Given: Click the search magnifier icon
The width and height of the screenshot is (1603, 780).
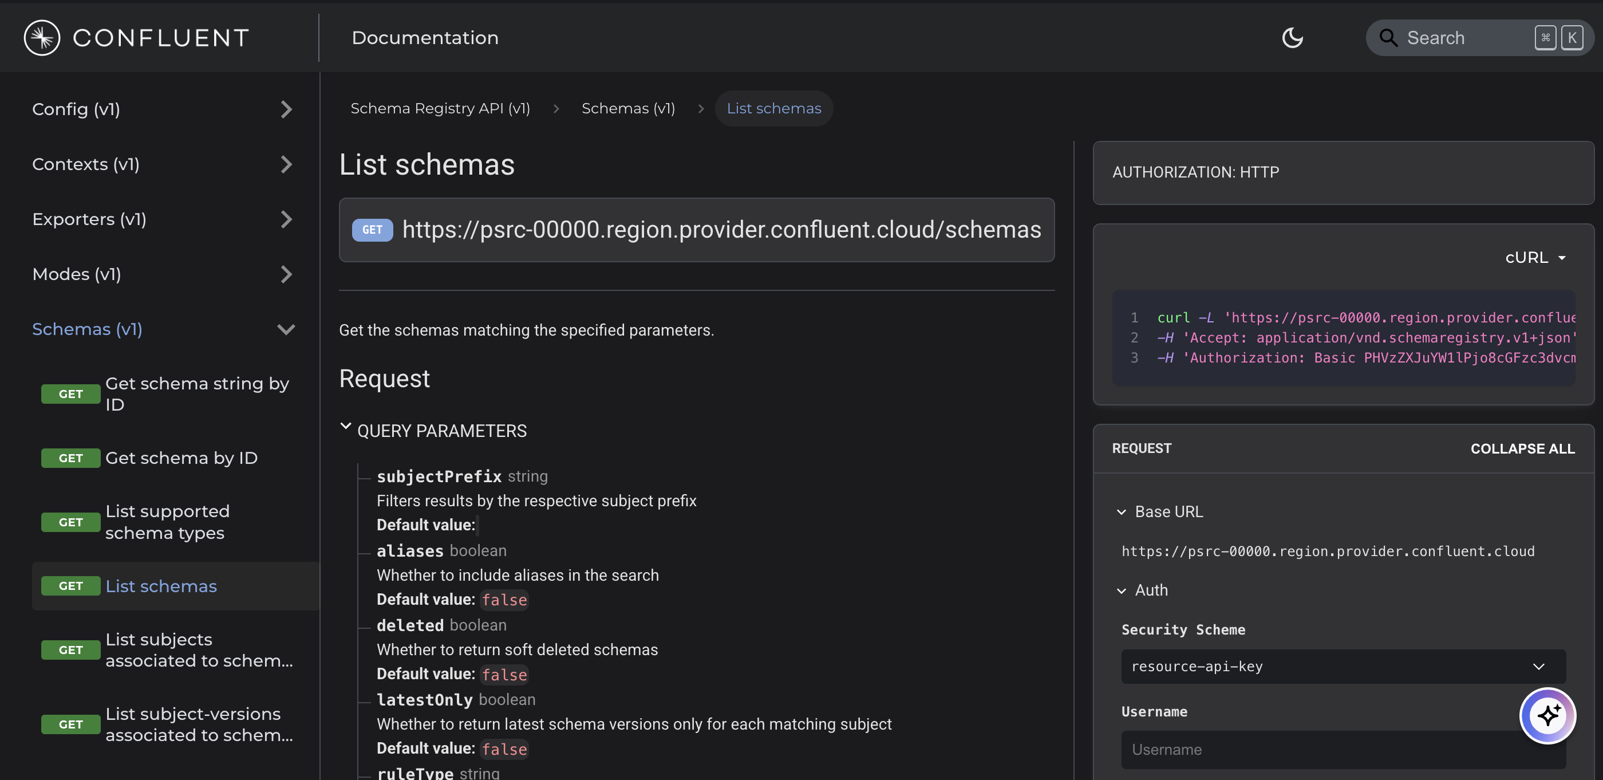Looking at the screenshot, I should [1388, 38].
